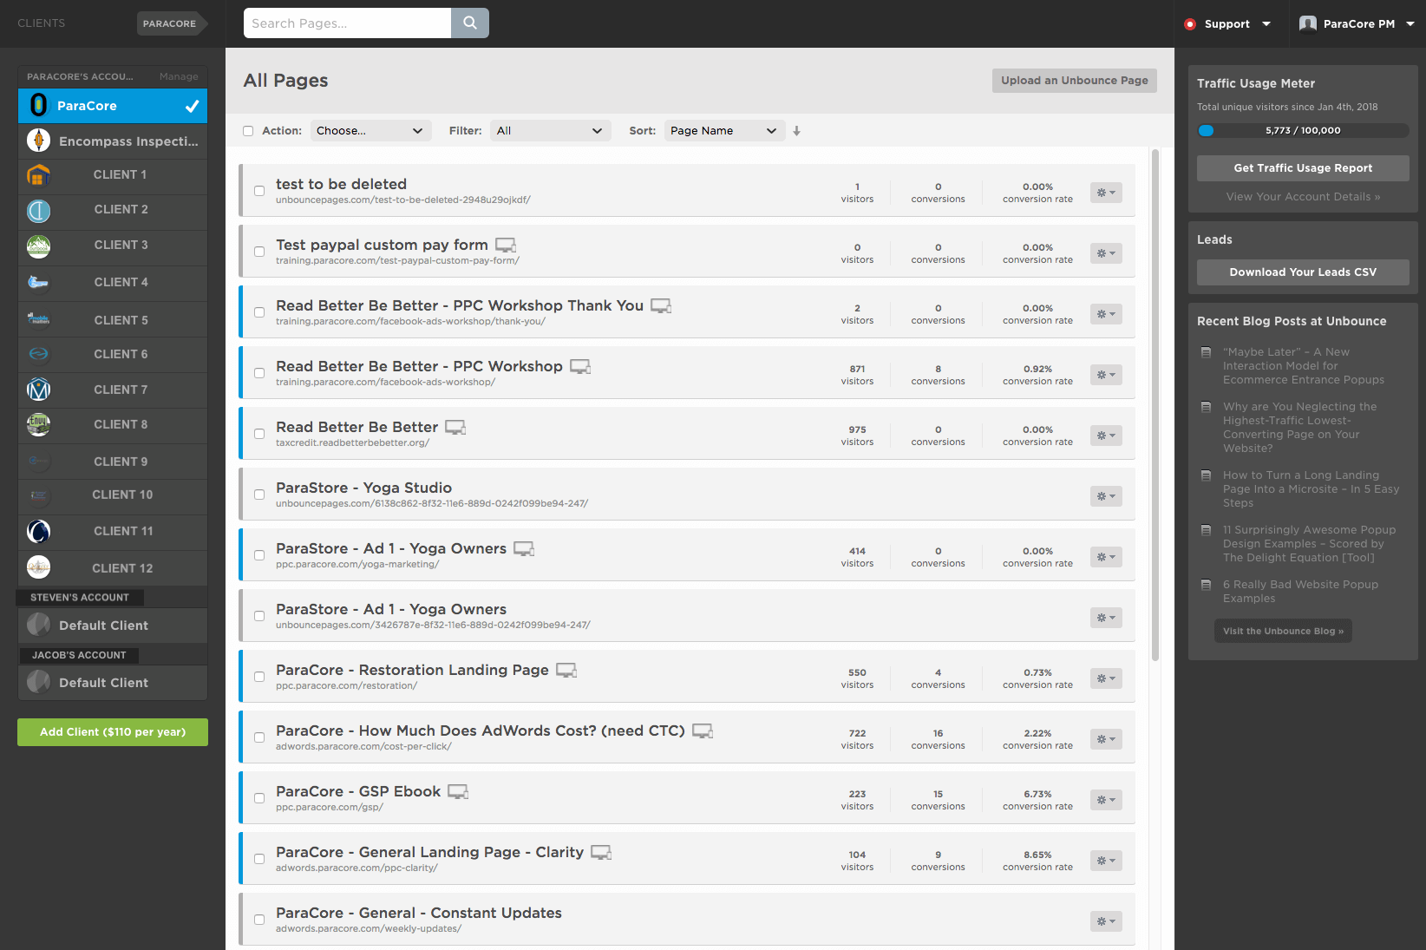Check the 'PPC Workshop Thank You' page checkbox
This screenshot has width=1426, height=950.
(x=259, y=312)
